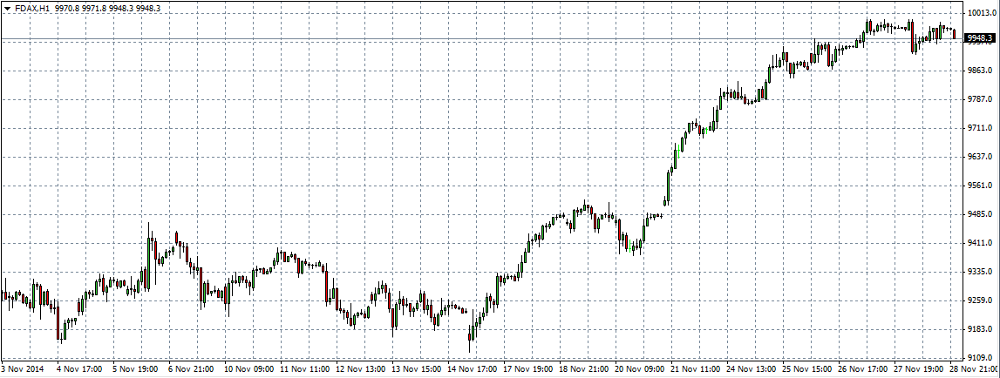Viewport: 1000px width, 378px height.
Task: Click the 3 Nov 2014 date label
Action: click(x=25, y=369)
